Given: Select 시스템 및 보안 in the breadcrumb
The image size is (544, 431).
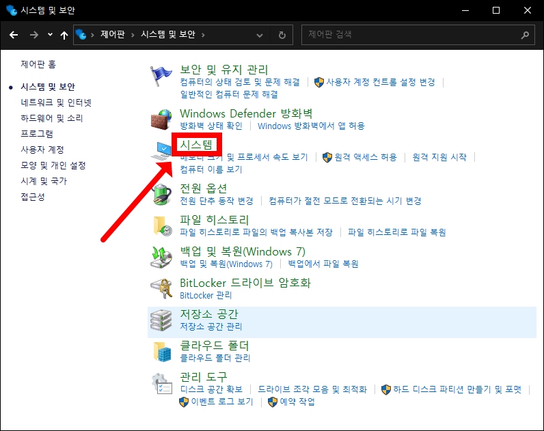Looking at the screenshot, I should (x=168, y=34).
